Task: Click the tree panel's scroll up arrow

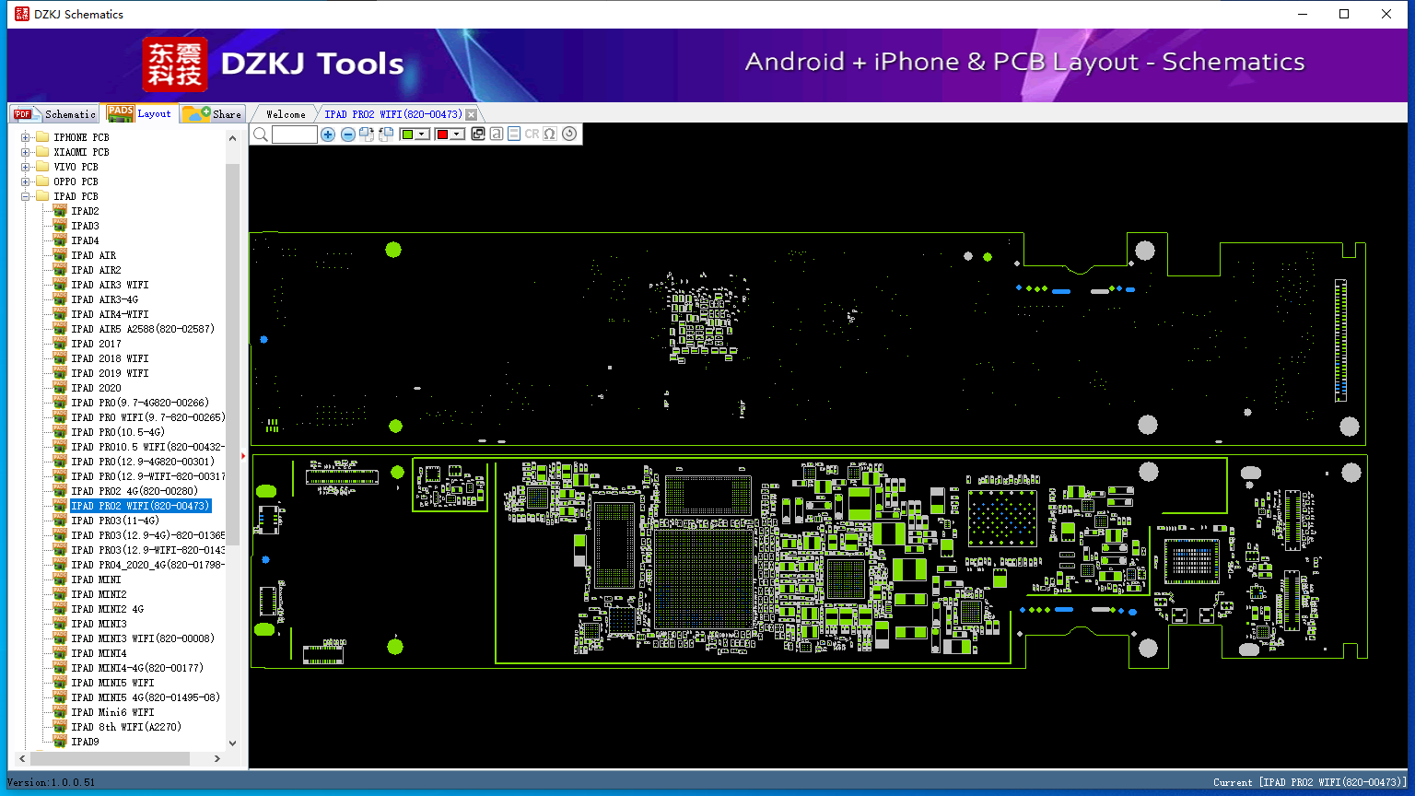Action: pyautogui.click(x=232, y=138)
